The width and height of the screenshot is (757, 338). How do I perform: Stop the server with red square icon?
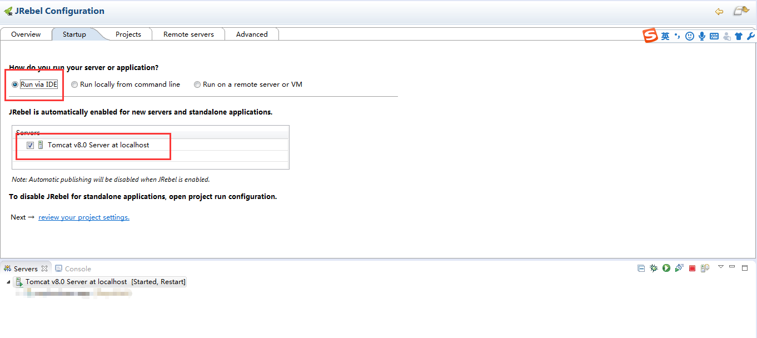pos(692,268)
